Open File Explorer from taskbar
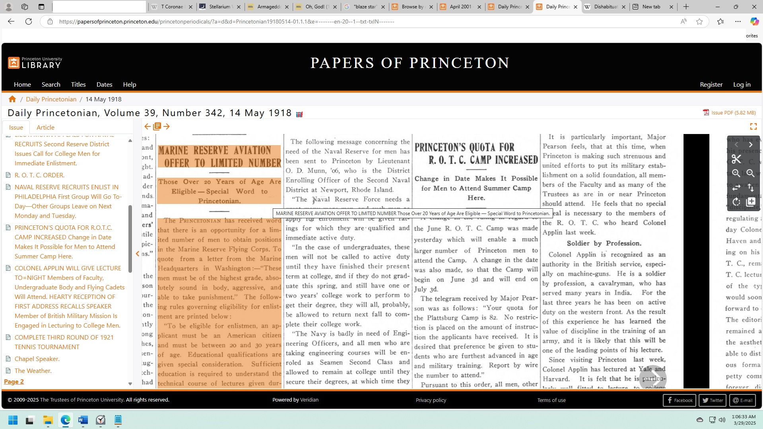This screenshot has width=763, height=429. [48, 420]
